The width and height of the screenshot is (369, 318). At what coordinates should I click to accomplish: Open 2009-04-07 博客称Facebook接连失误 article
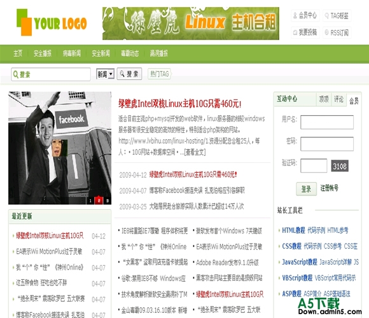click(x=197, y=190)
